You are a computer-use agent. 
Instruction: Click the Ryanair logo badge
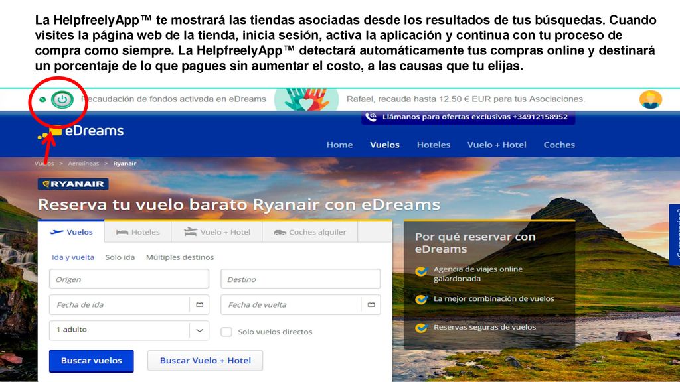pos(73,184)
